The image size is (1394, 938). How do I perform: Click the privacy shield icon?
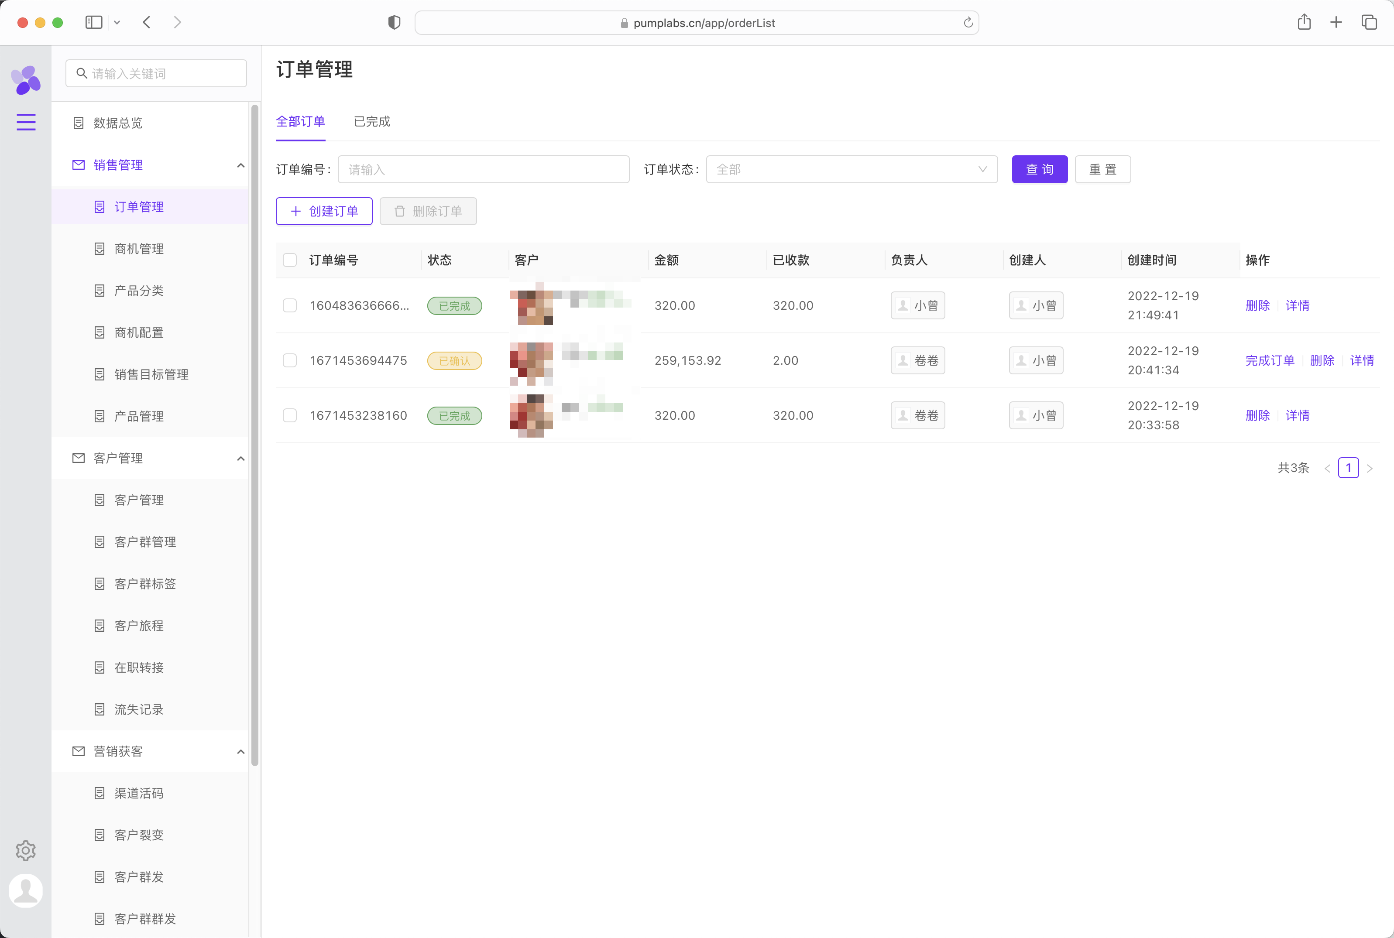394,23
